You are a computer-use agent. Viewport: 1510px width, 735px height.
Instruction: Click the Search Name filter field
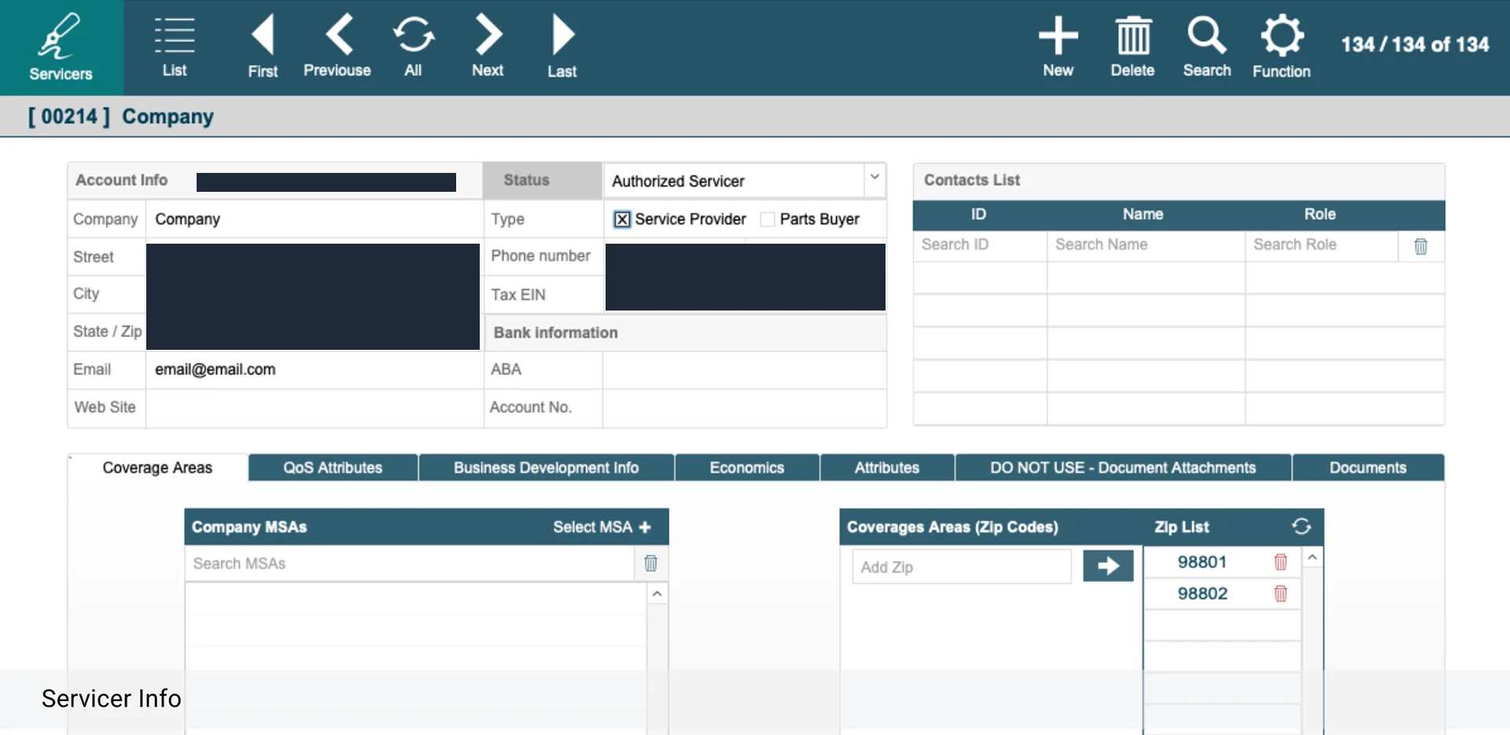tap(1146, 244)
